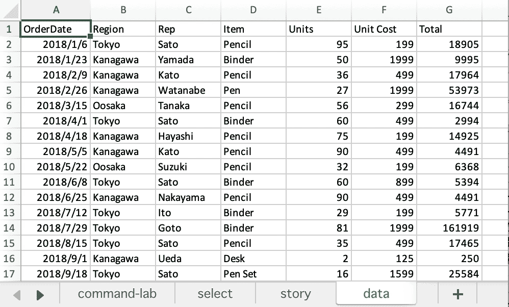This screenshot has height=307, width=509.
Task: Select the Pen Set item cell
Action: 253,274
